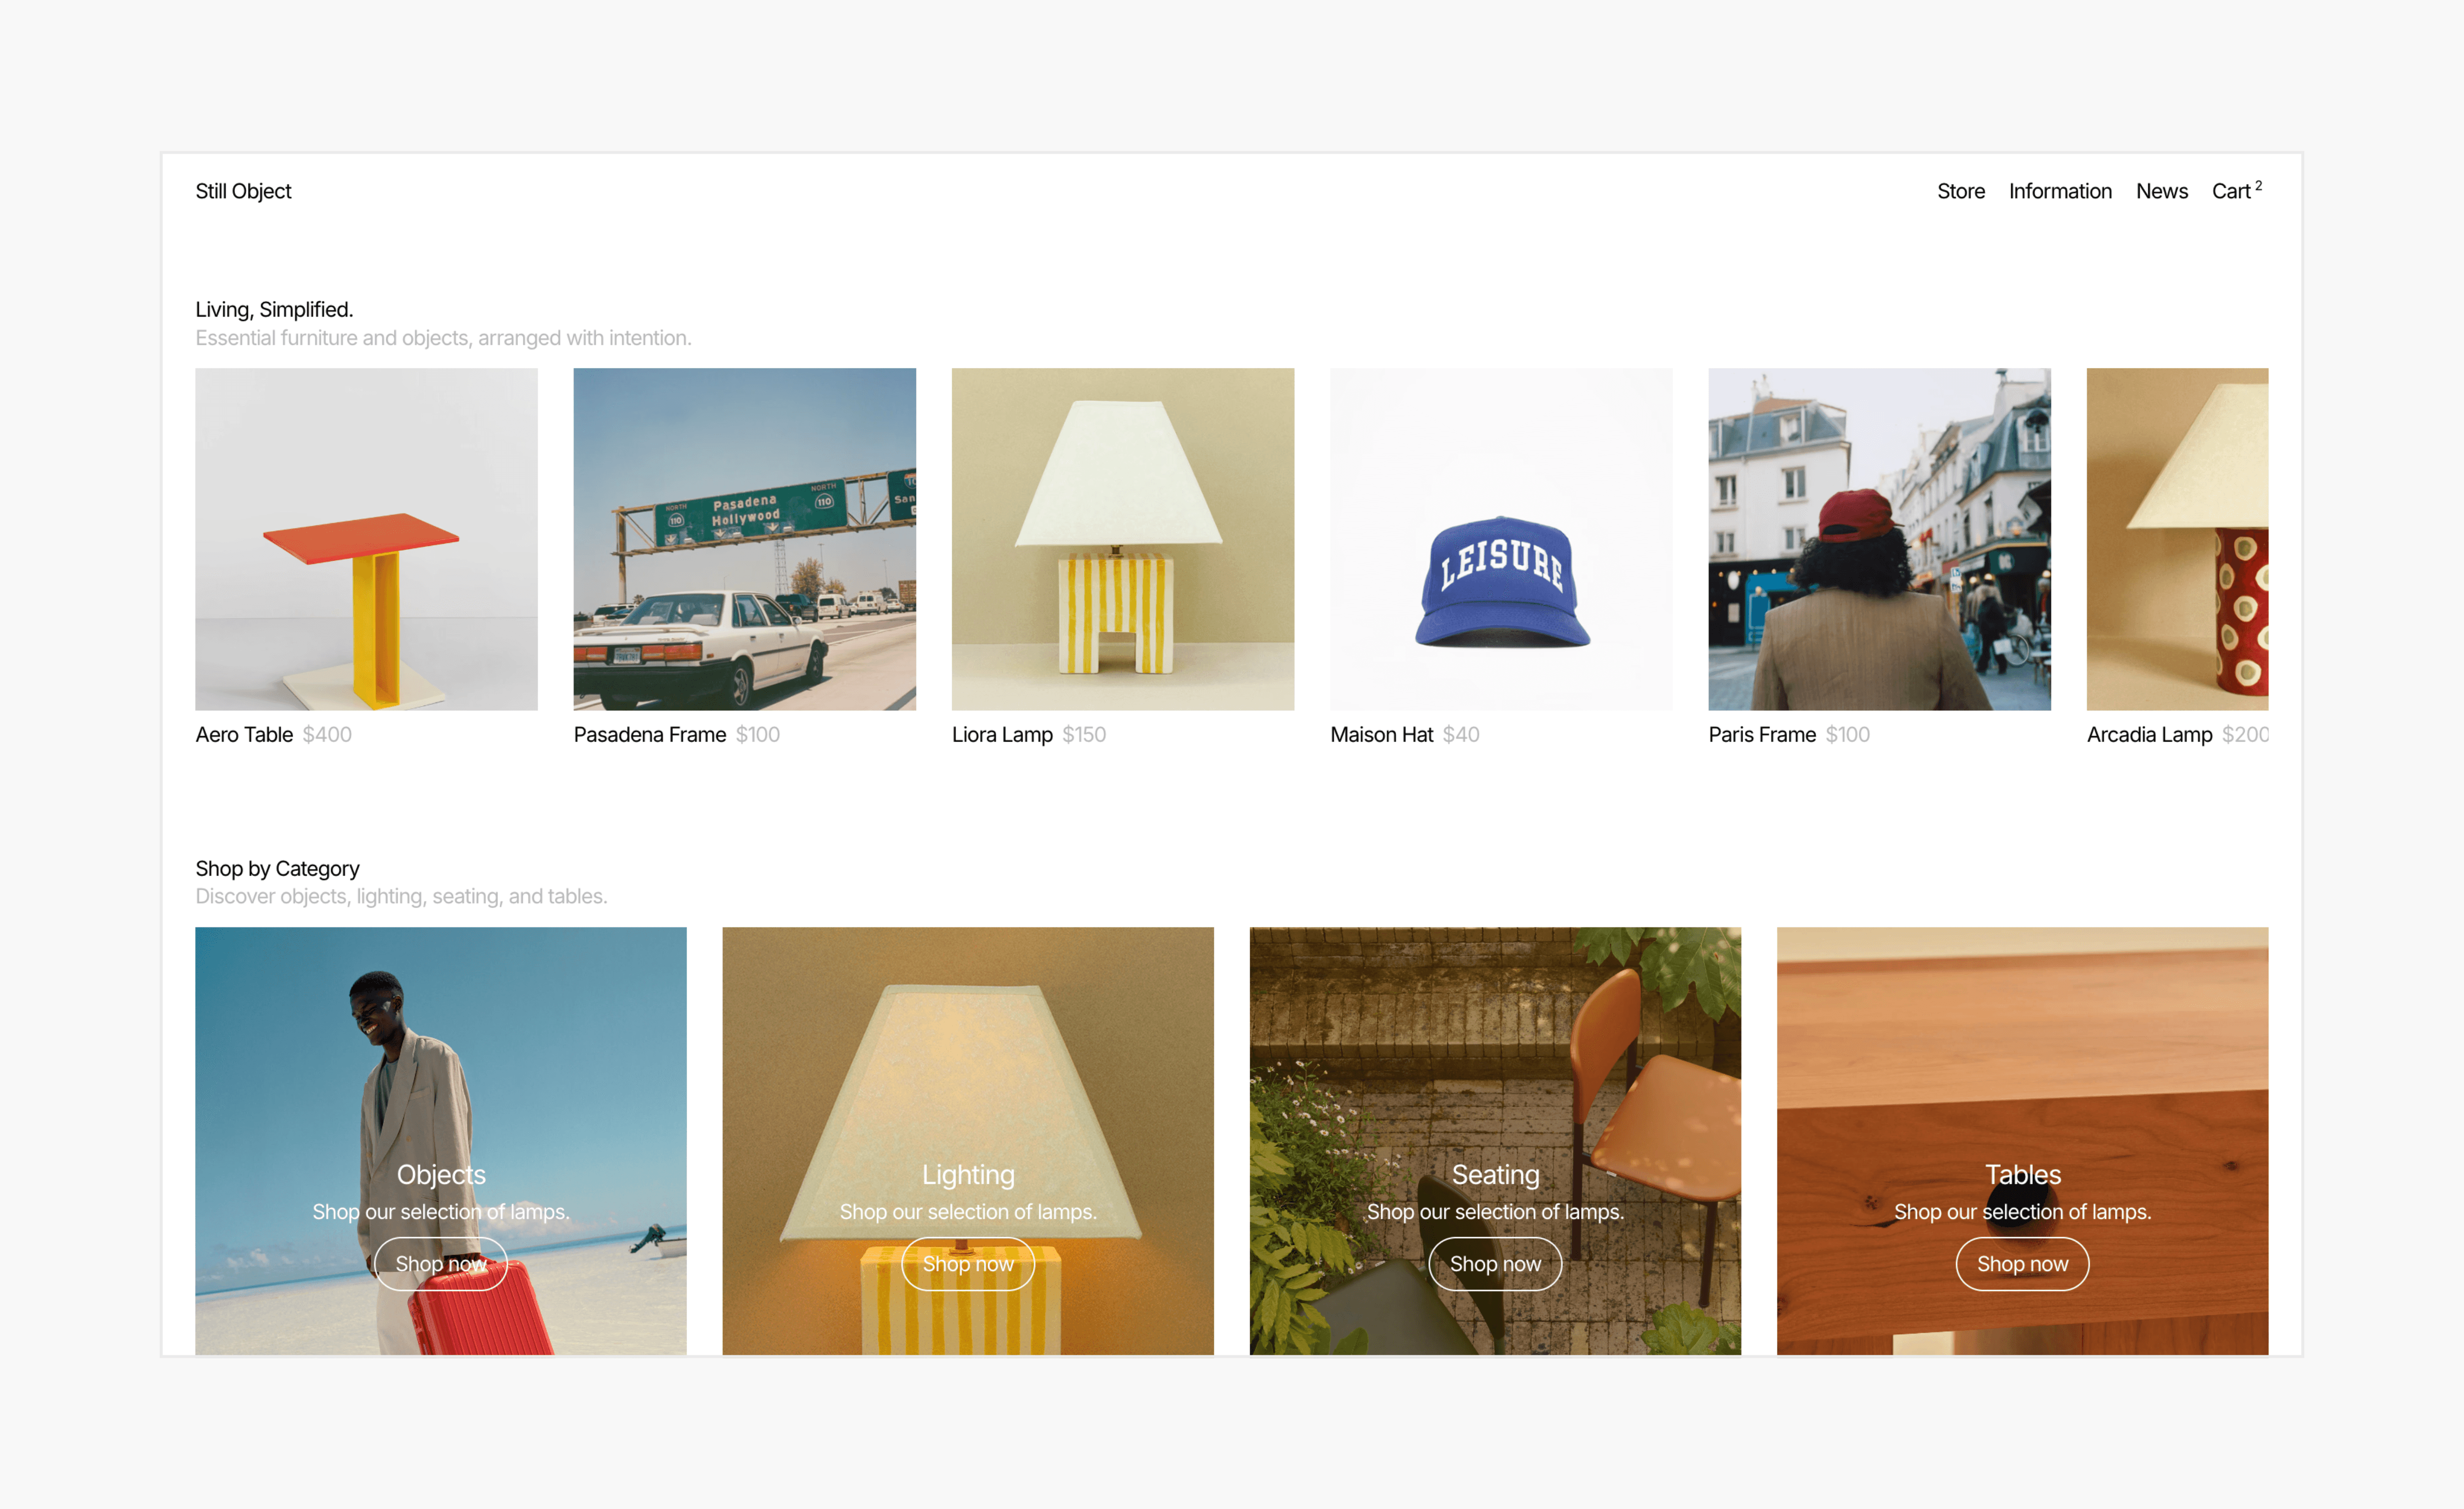Click the Aero Table product name
Screen dimensions: 2464x1509
(x=244, y=735)
